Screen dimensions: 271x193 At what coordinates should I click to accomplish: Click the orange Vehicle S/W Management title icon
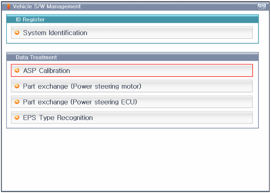9,7
